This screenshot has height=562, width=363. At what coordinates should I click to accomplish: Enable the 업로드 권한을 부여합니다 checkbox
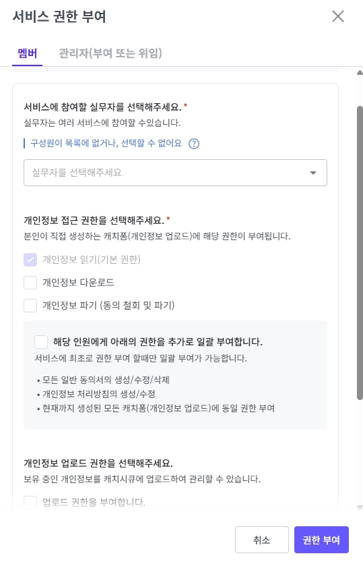coord(30,502)
